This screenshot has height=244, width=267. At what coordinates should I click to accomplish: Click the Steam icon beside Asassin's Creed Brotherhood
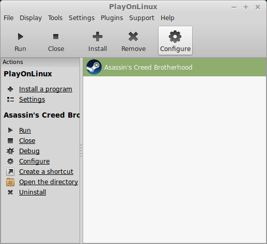(x=94, y=67)
